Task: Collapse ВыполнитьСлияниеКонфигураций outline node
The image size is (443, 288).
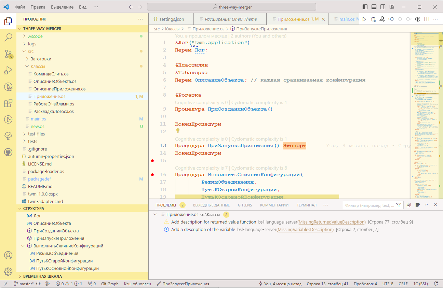Action: point(23,246)
